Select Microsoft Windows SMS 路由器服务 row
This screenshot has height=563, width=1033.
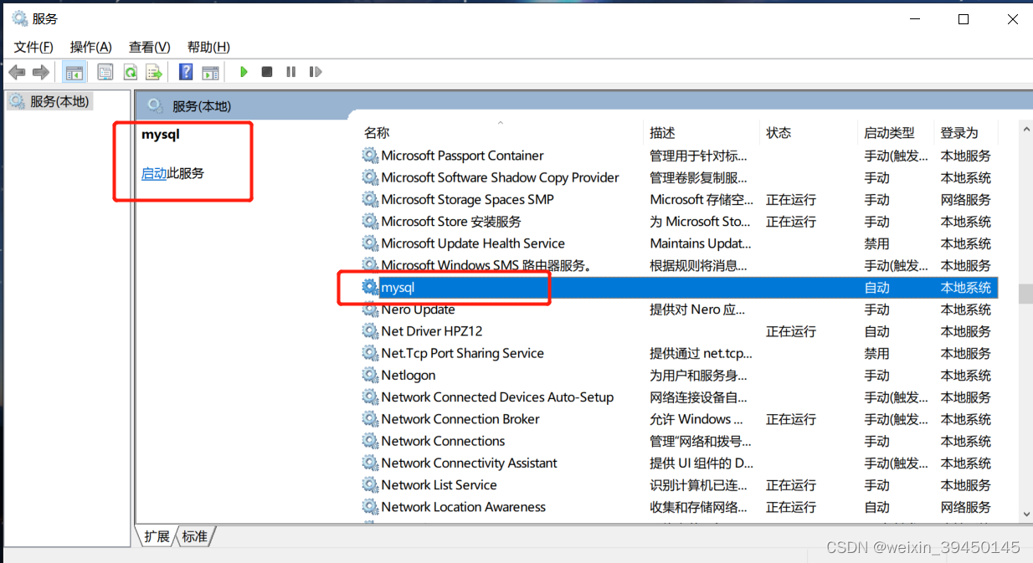[487, 265]
